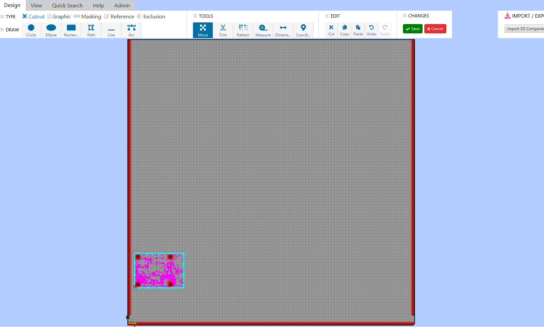The height and width of the screenshot is (327, 544).
Task: Choose the Coordinates tool
Action: [x=303, y=30]
